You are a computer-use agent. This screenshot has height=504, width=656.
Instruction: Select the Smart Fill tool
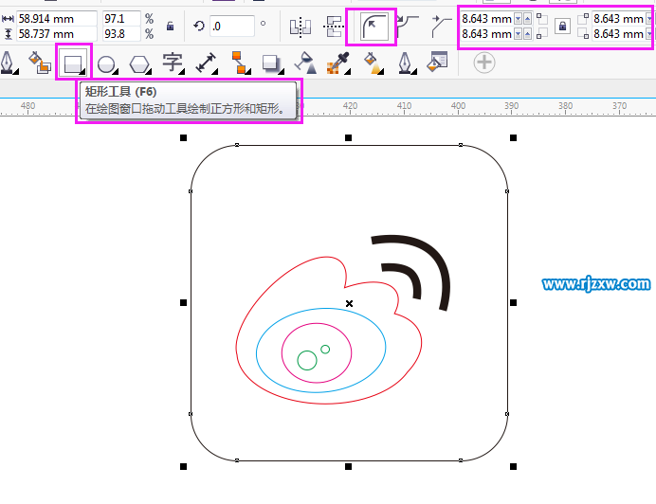(x=39, y=63)
